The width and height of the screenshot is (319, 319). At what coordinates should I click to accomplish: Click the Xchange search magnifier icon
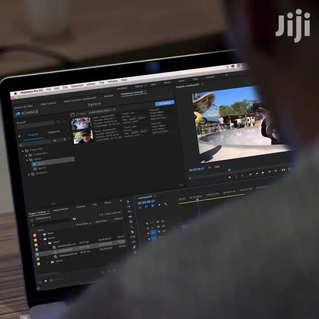58,122
